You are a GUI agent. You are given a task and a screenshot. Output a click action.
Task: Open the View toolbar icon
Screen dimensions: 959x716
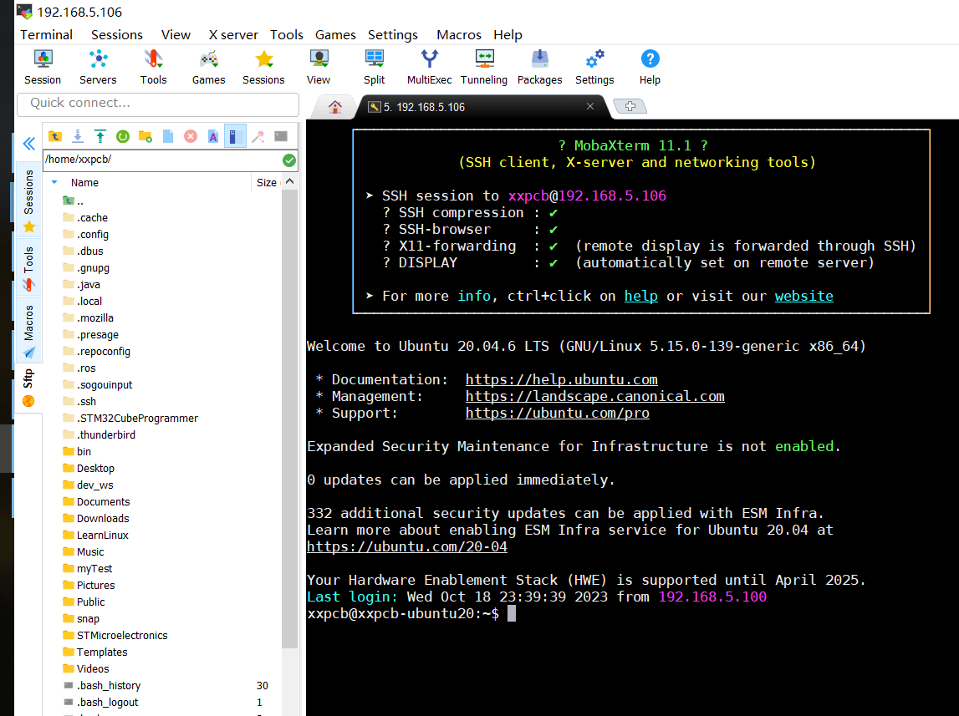point(319,67)
